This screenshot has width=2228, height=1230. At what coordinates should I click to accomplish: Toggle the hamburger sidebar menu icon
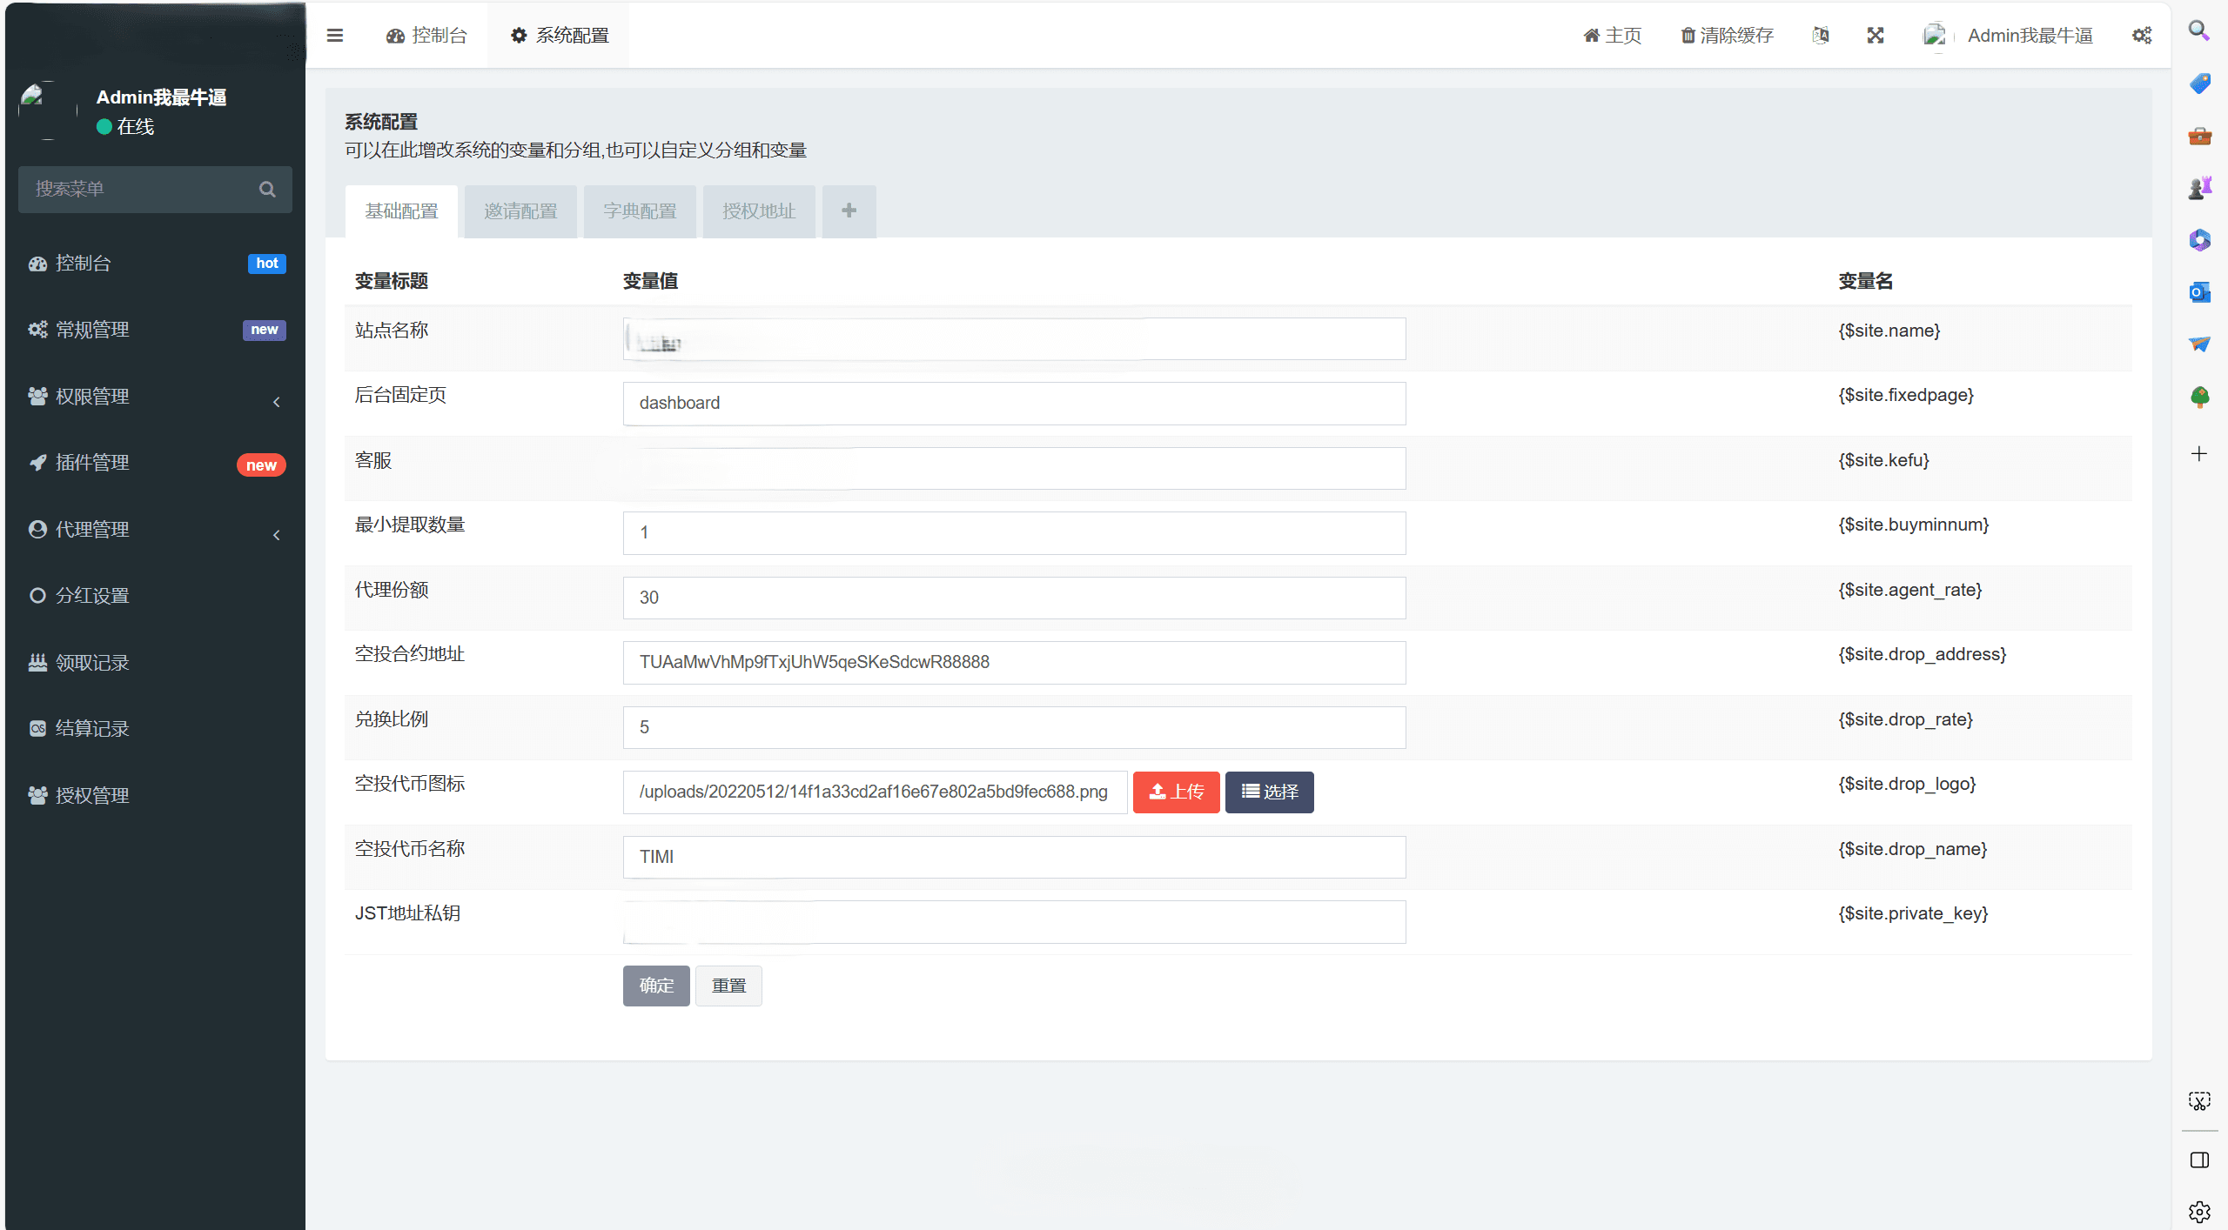[335, 36]
